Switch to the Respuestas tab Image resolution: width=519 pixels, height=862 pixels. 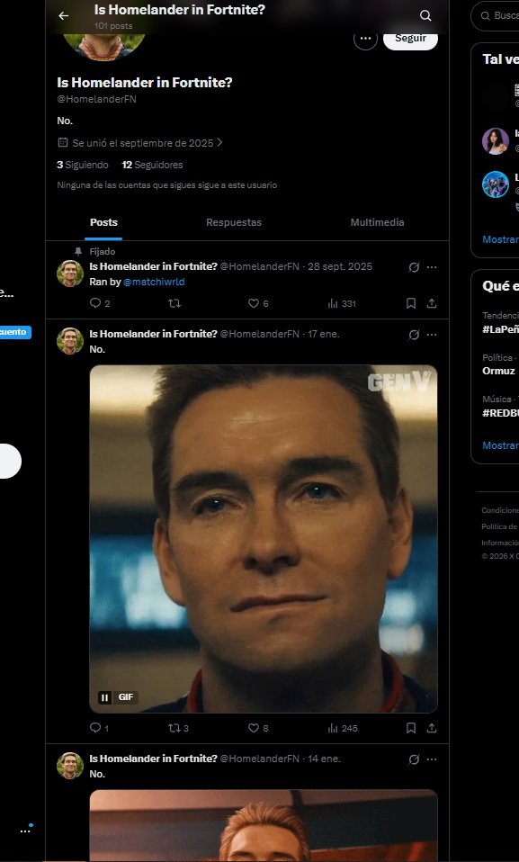[234, 222]
